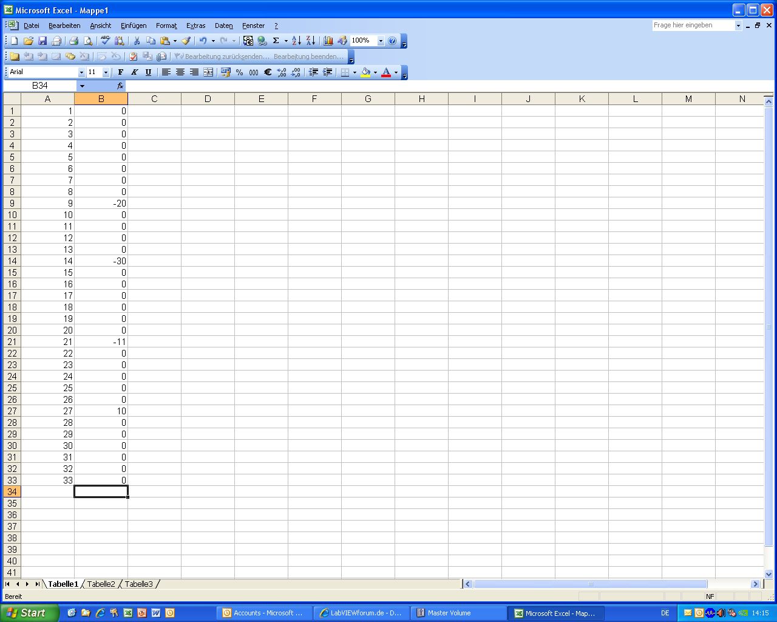The height and width of the screenshot is (622, 777).
Task: Paste from the clipboard
Action: (x=165, y=41)
